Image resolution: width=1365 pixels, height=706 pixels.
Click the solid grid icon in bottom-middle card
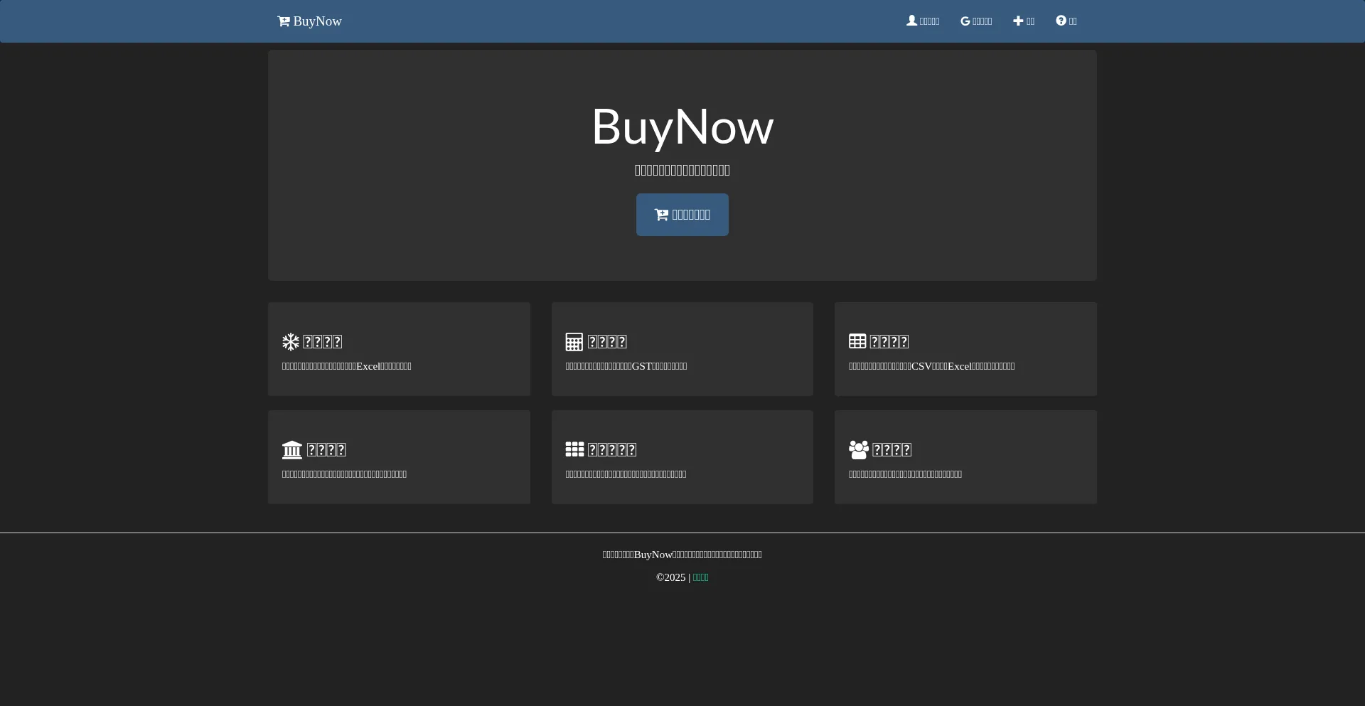[574, 449]
